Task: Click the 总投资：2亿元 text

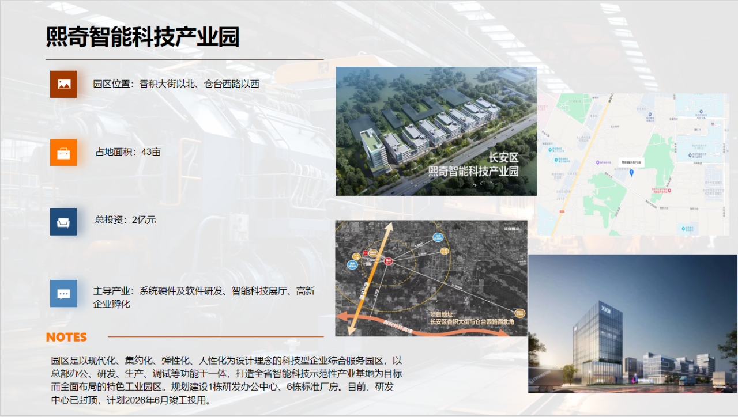Action: point(125,219)
